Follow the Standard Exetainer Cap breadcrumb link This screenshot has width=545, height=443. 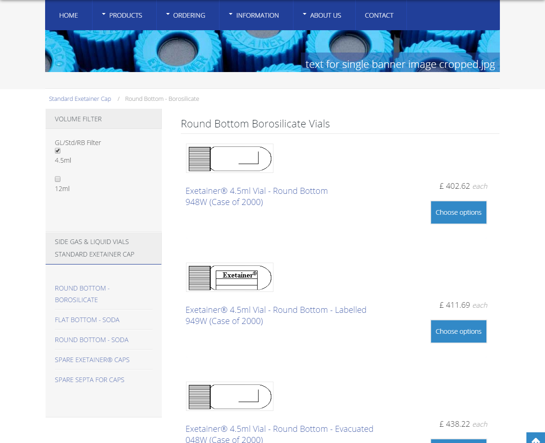coord(80,99)
